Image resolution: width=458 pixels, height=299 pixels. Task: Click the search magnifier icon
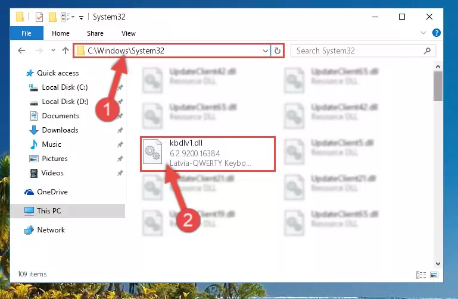click(x=427, y=51)
